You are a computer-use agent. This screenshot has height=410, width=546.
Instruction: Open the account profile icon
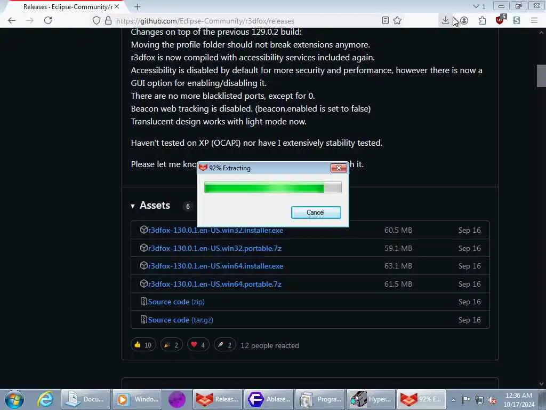pyautogui.click(x=464, y=21)
